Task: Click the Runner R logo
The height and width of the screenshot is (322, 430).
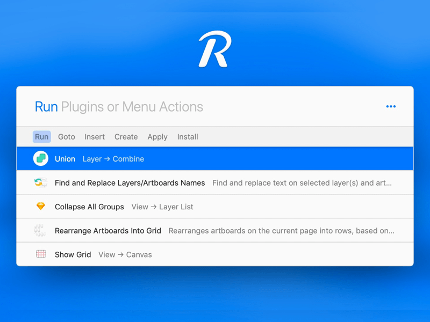Action: click(215, 49)
